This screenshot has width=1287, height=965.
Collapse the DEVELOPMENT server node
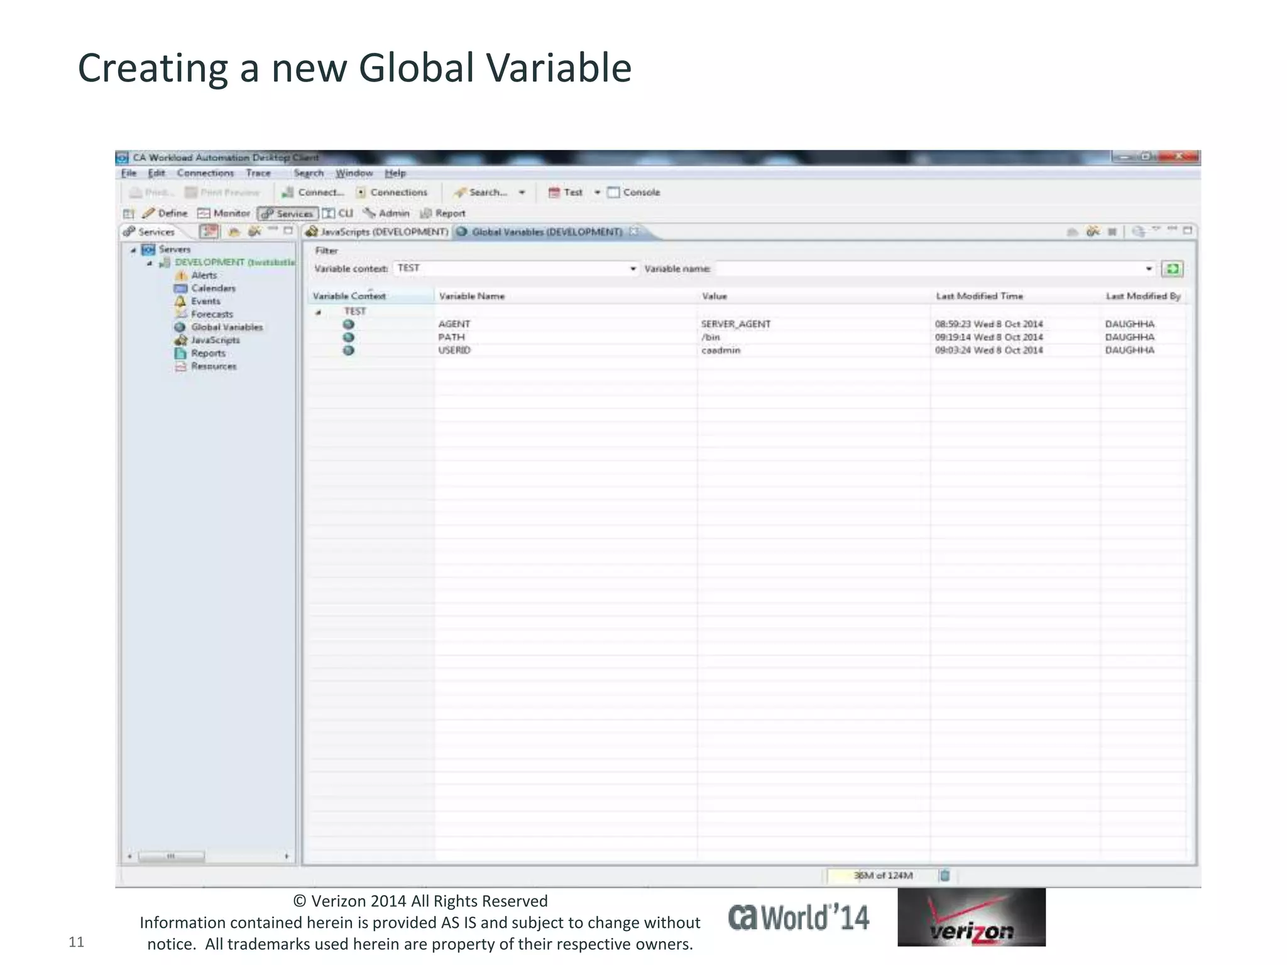150,263
